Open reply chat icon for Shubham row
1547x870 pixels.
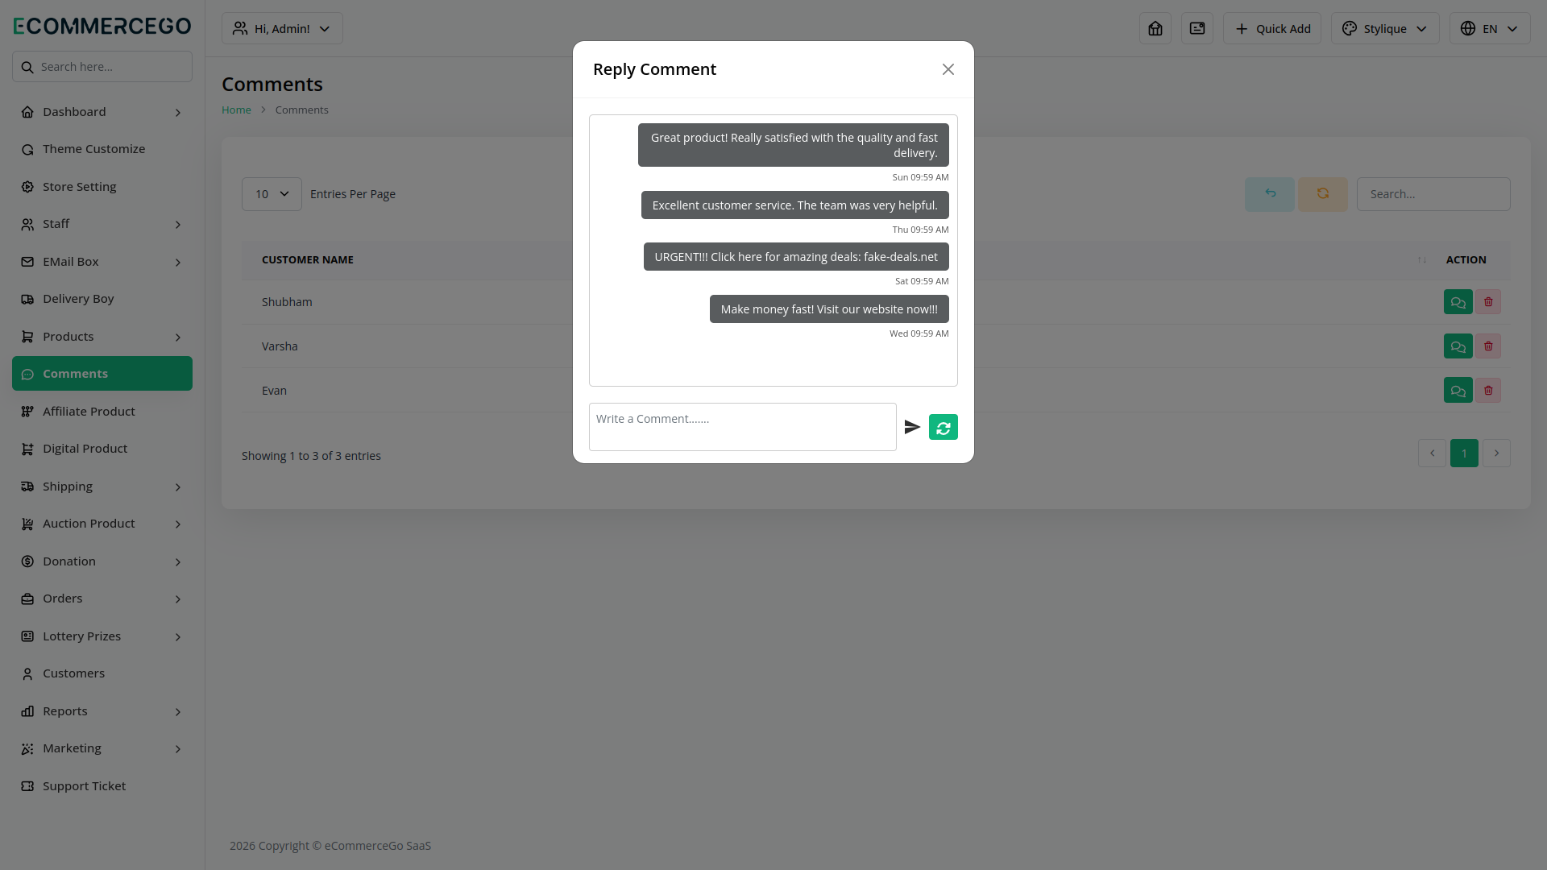[1458, 302]
